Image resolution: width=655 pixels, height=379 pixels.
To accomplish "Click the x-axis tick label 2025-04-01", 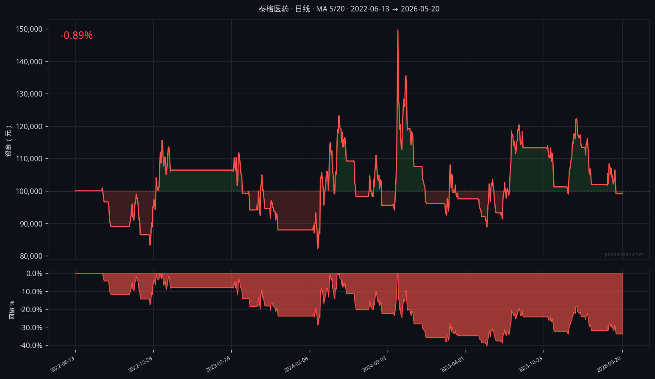I will pos(452,364).
